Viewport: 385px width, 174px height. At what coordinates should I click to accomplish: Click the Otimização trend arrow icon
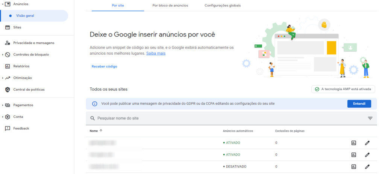tap(8, 78)
